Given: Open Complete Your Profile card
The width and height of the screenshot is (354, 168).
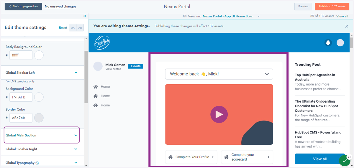Looking at the screenshot, I should point(191,157).
